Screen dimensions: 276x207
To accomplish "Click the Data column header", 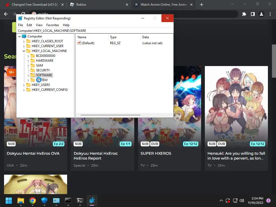I will point(157,37).
